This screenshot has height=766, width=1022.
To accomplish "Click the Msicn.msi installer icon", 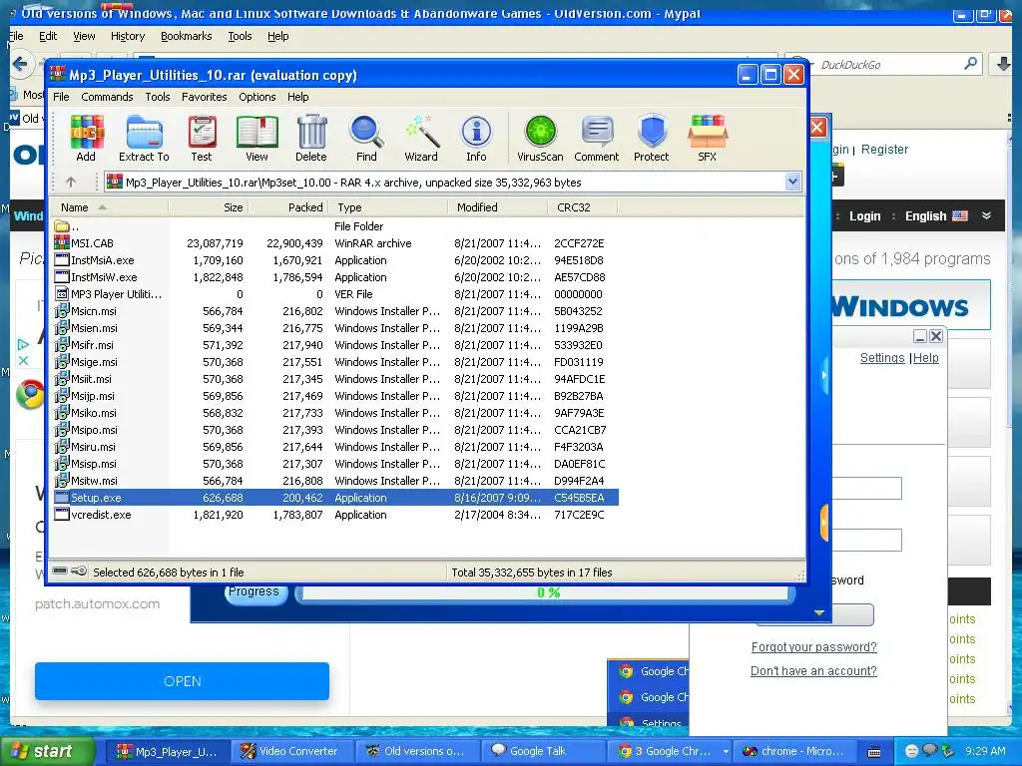I will click(x=62, y=311).
